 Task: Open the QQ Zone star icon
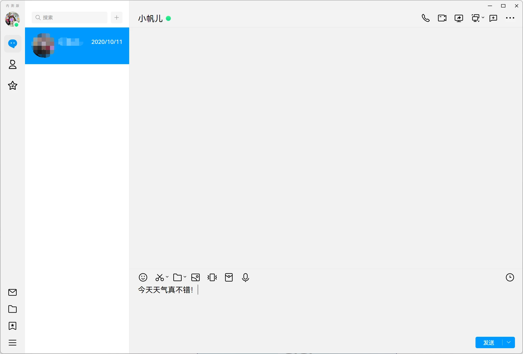(12, 86)
